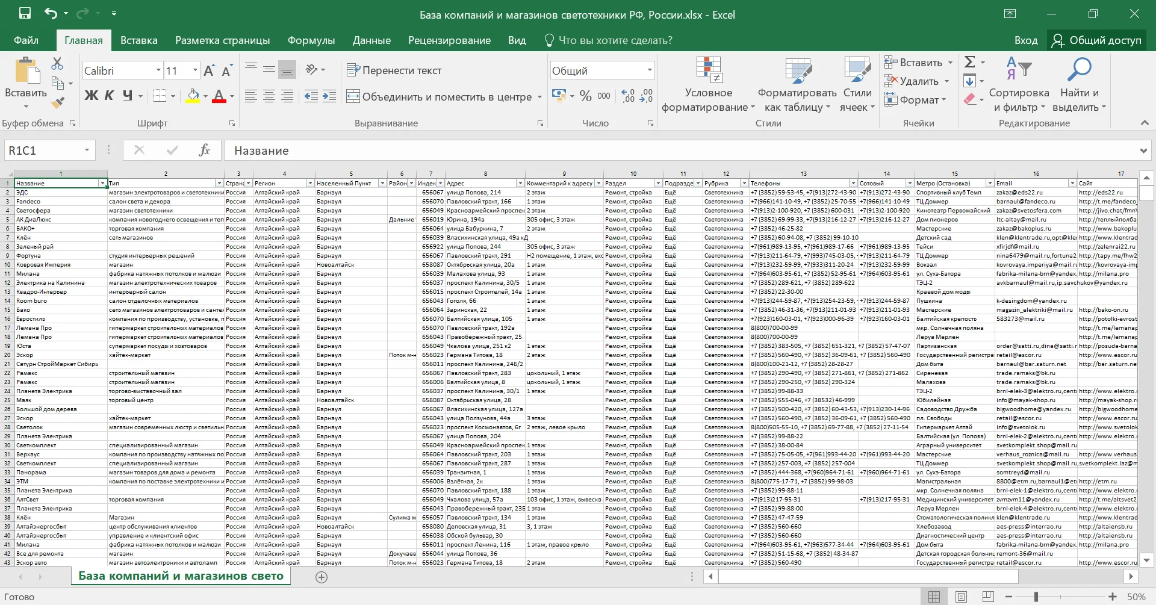Activate the Format Painter brush
Screen dimensions: 1156x605
click(58, 103)
